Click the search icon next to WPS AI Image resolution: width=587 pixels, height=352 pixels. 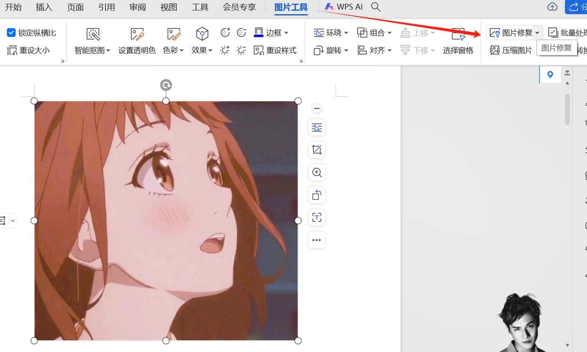376,7
